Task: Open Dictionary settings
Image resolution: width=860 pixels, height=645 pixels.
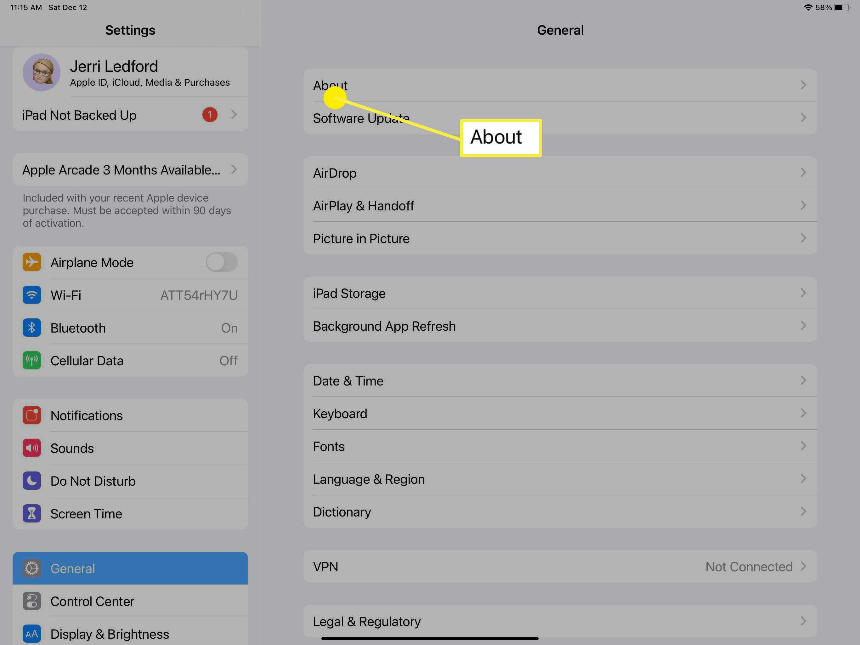Action: 560,511
